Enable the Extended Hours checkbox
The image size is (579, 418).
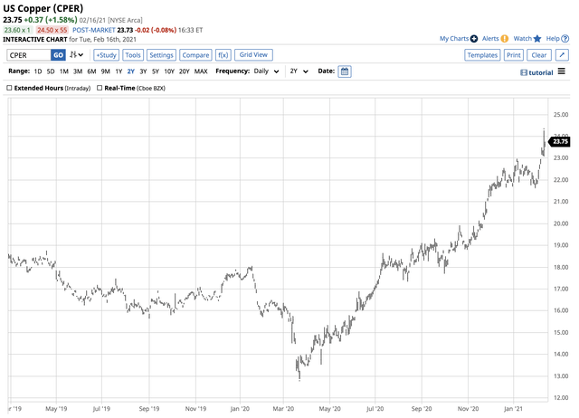pyautogui.click(x=10, y=88)
